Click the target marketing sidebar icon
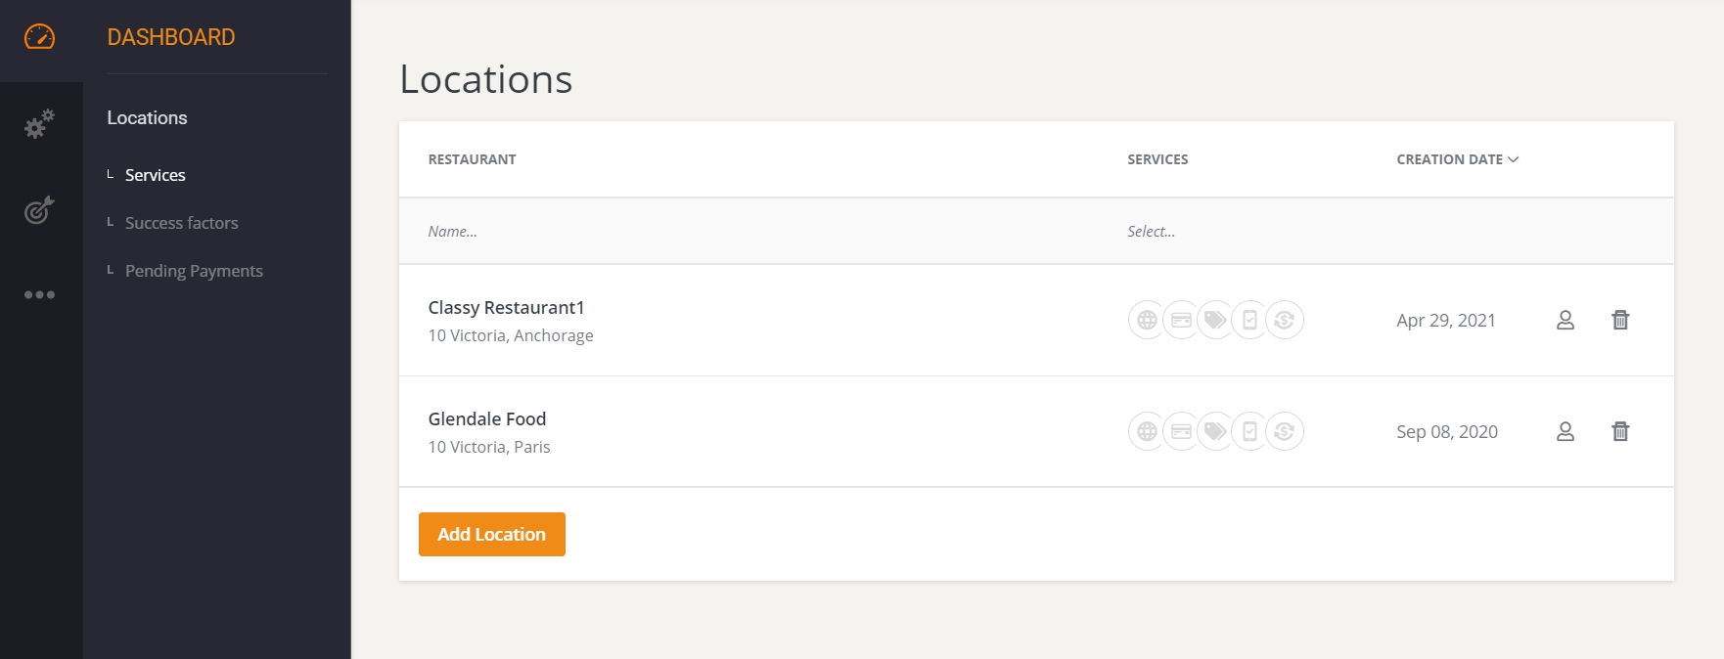The image size is (1724, 659). tap(39, 209)
